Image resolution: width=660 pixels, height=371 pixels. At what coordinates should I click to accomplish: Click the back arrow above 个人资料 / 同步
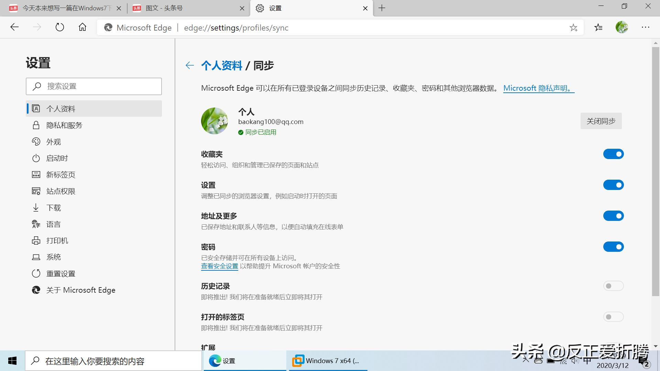(190, 65)
